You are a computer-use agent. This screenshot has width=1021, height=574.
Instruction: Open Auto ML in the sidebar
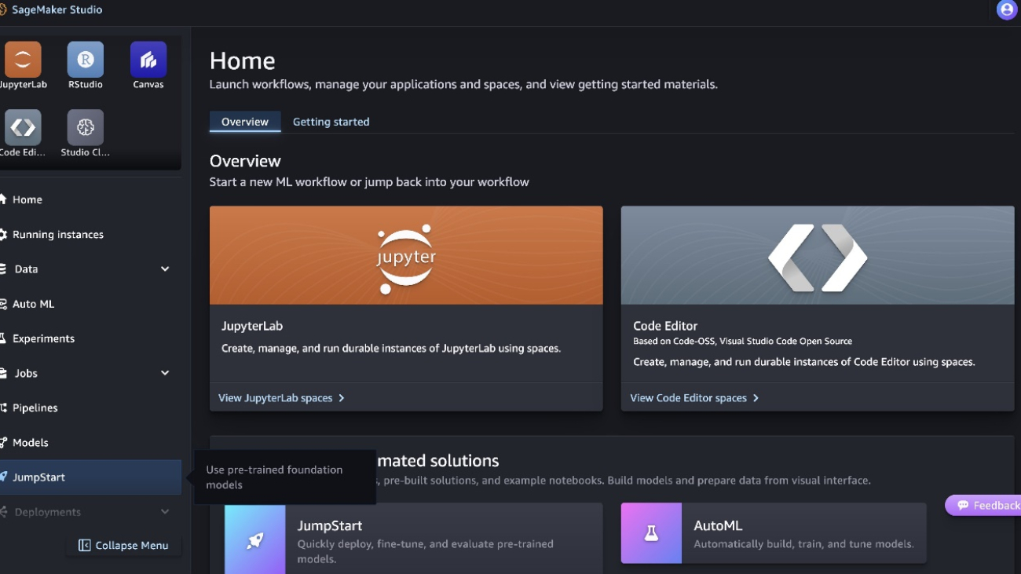point(90,304)
